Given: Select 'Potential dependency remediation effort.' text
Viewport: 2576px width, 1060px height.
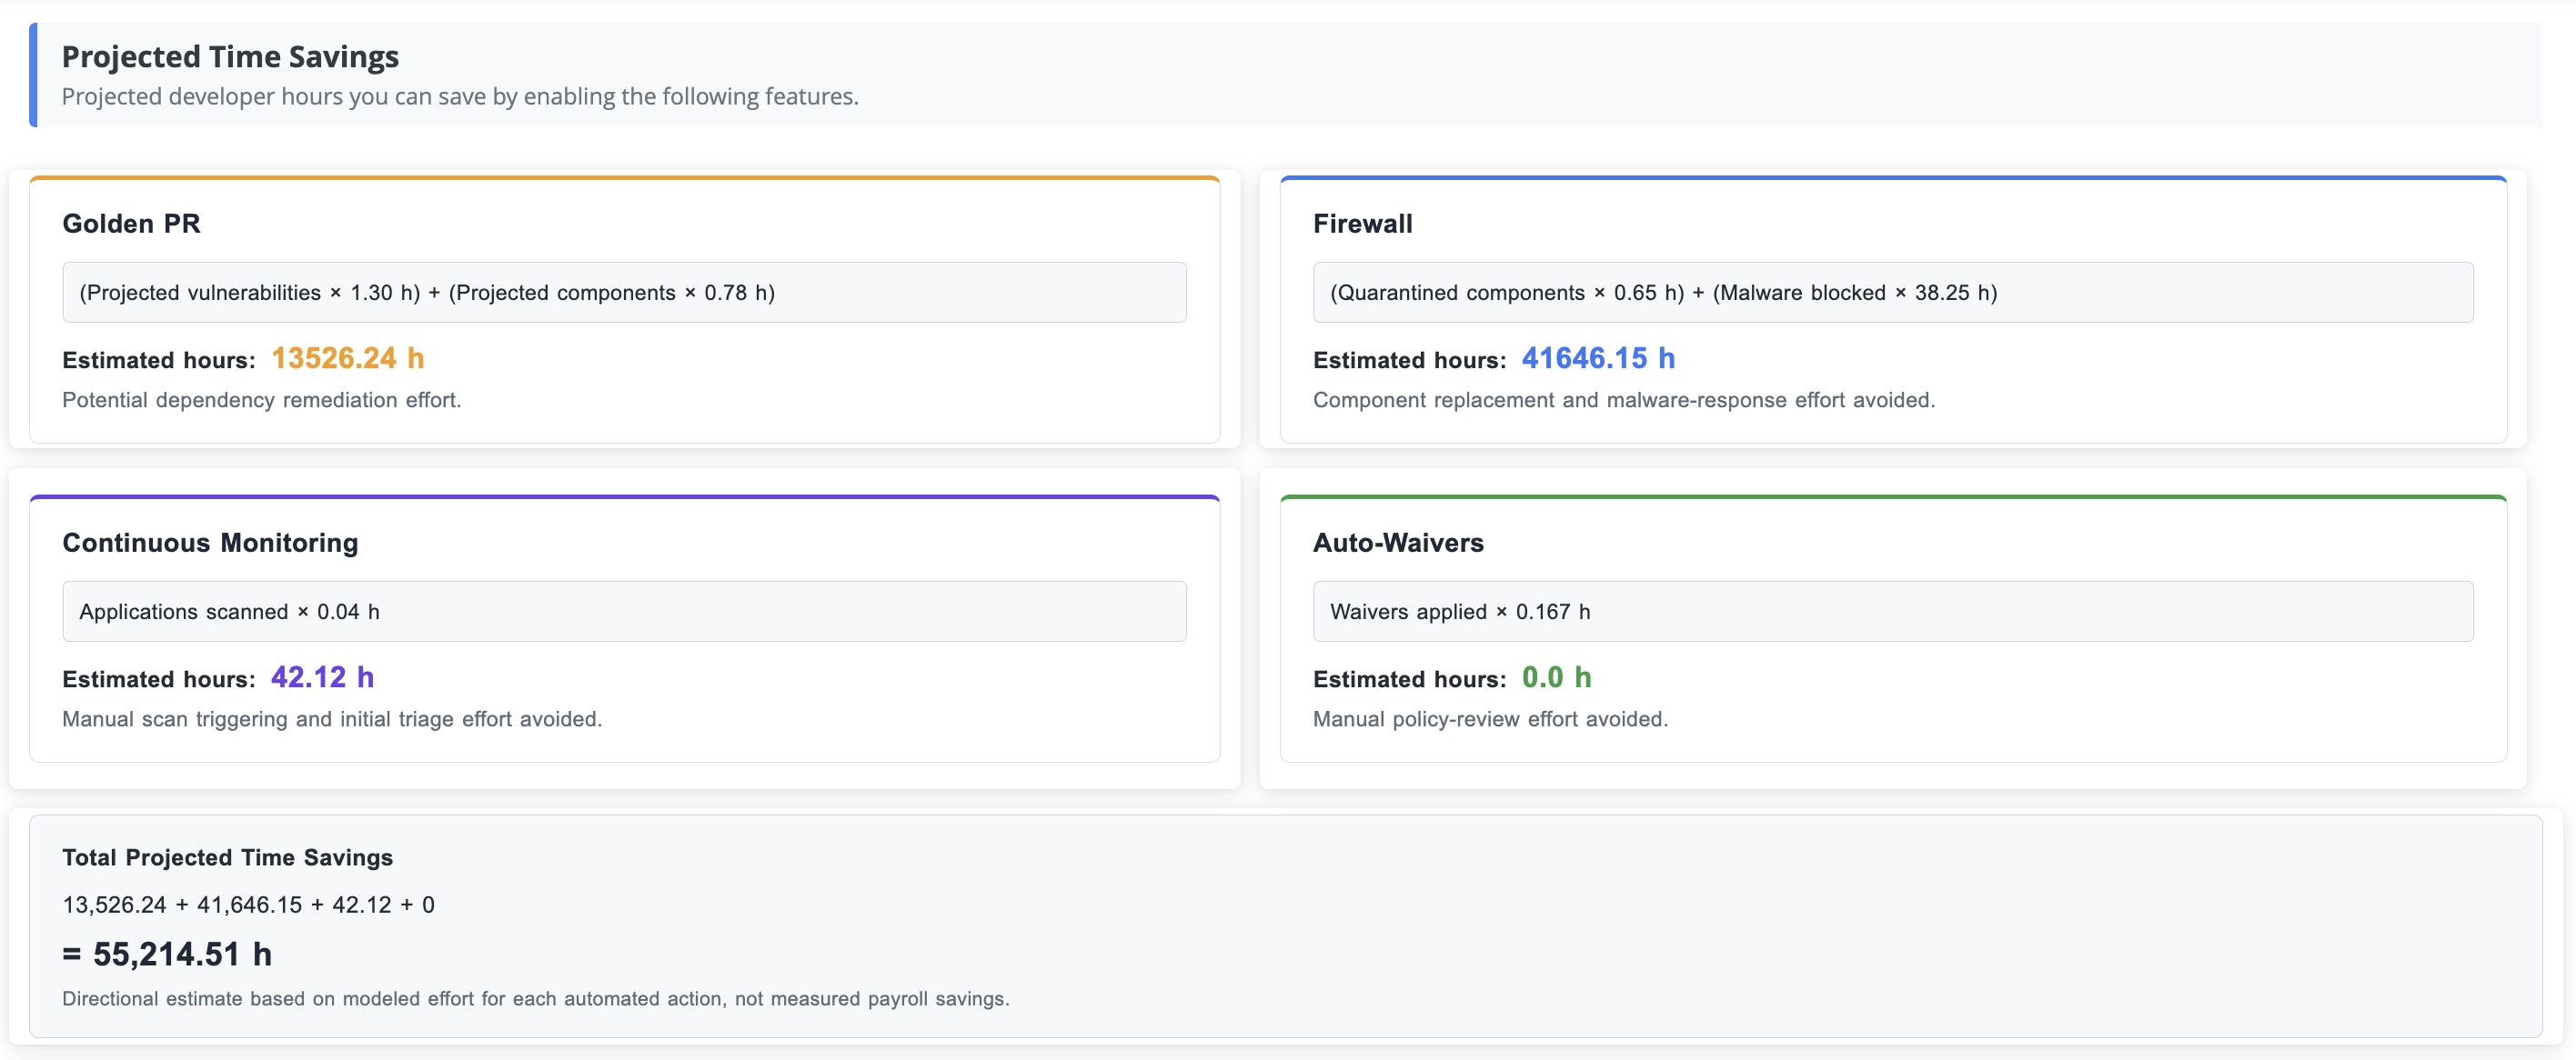Looking at the screenshot, I should [262, 401].
